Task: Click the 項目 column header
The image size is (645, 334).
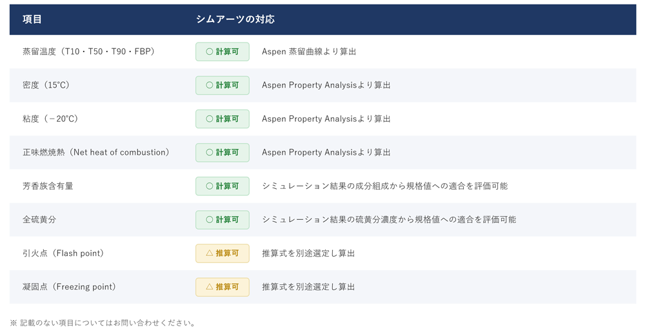Action: (32, 19)
